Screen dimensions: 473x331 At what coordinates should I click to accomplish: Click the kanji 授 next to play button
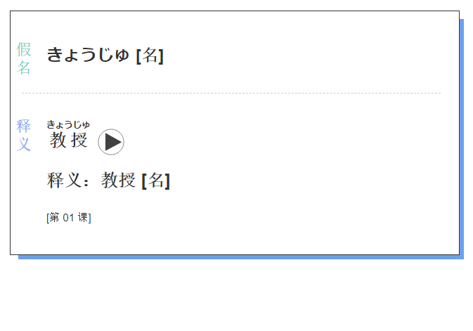79,140
